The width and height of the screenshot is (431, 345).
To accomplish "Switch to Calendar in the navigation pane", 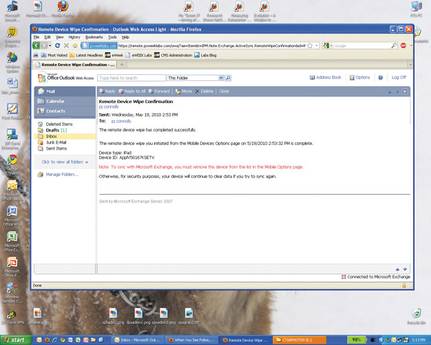I will [x=65, y=101].
